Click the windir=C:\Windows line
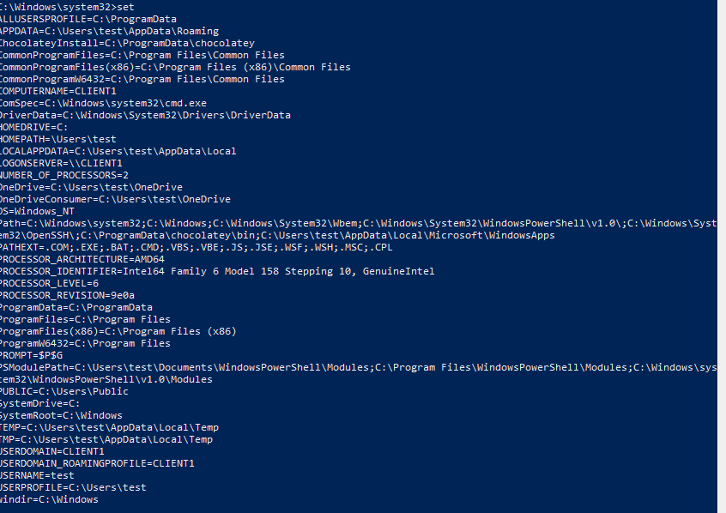Image resolution: width=726 pixels, height=513 pixels. [x=49, y=499]
